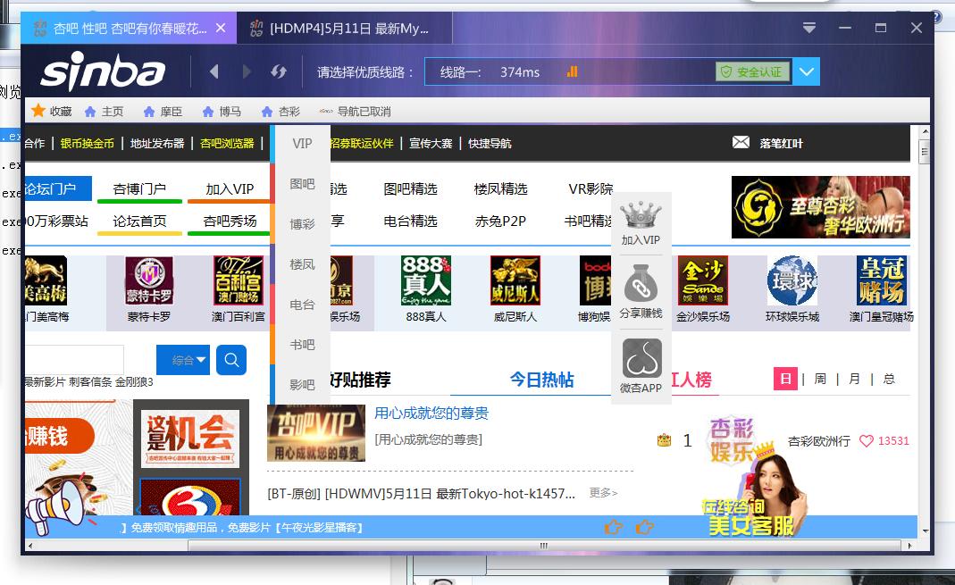Click the 收藏 star bookmark icon
Viewport: 955px width, 585px height.
[38, 111]
